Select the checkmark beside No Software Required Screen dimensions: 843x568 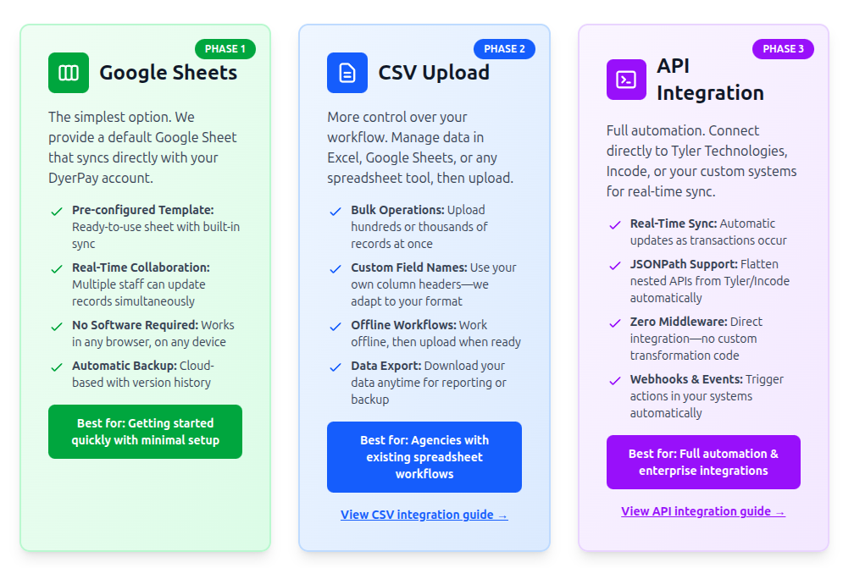(56, 327)
